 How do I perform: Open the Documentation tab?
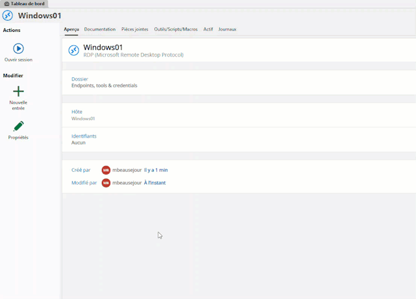[100, 29]
